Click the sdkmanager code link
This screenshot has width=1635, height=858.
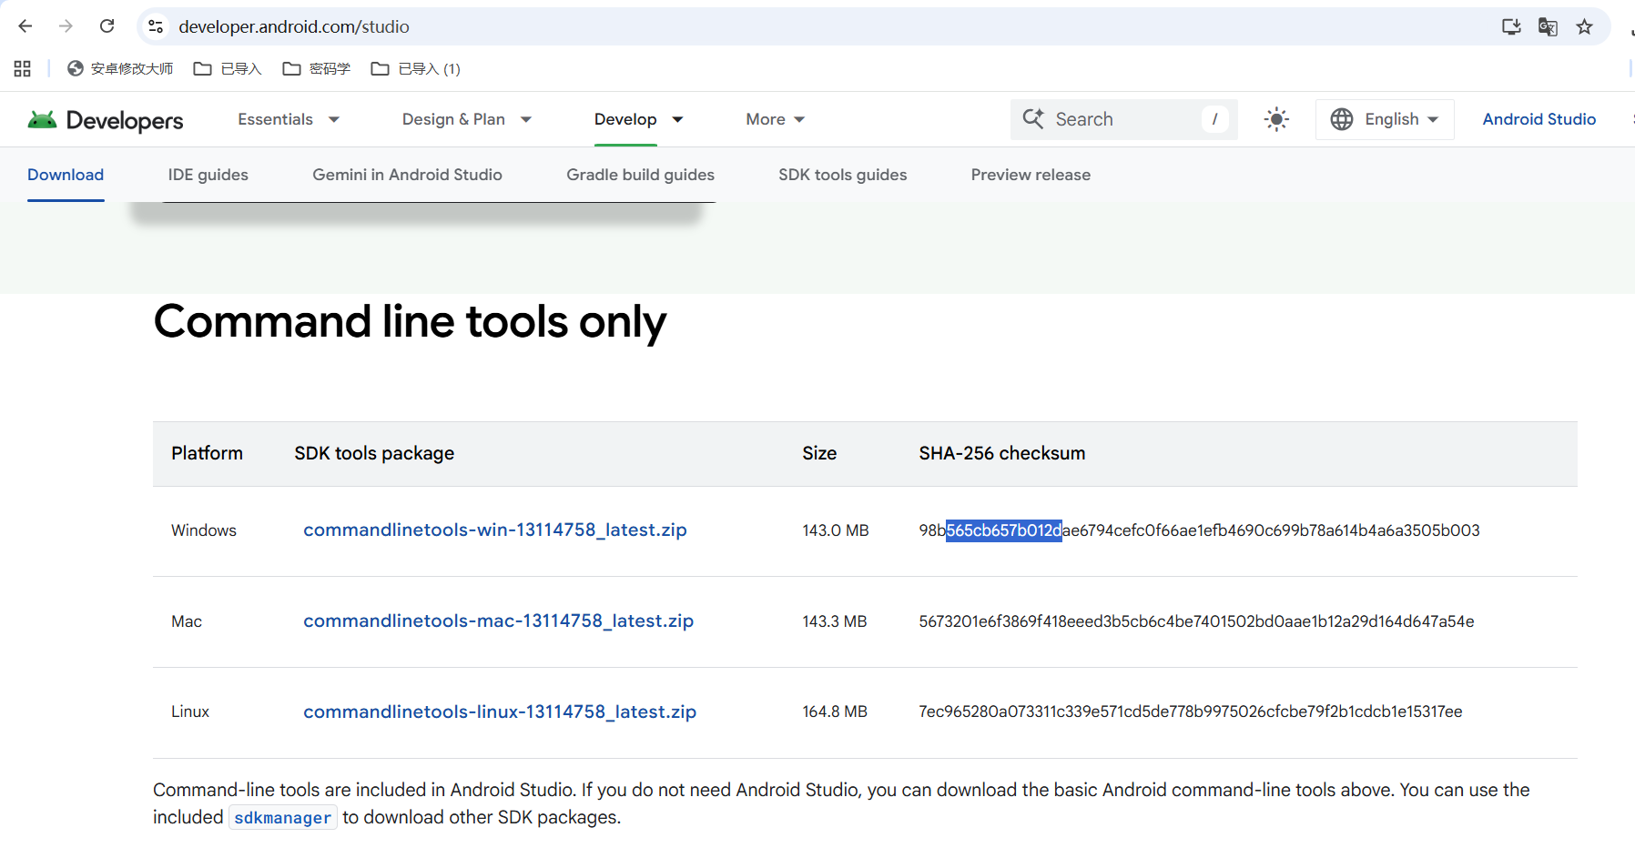[x=282, y=817]
